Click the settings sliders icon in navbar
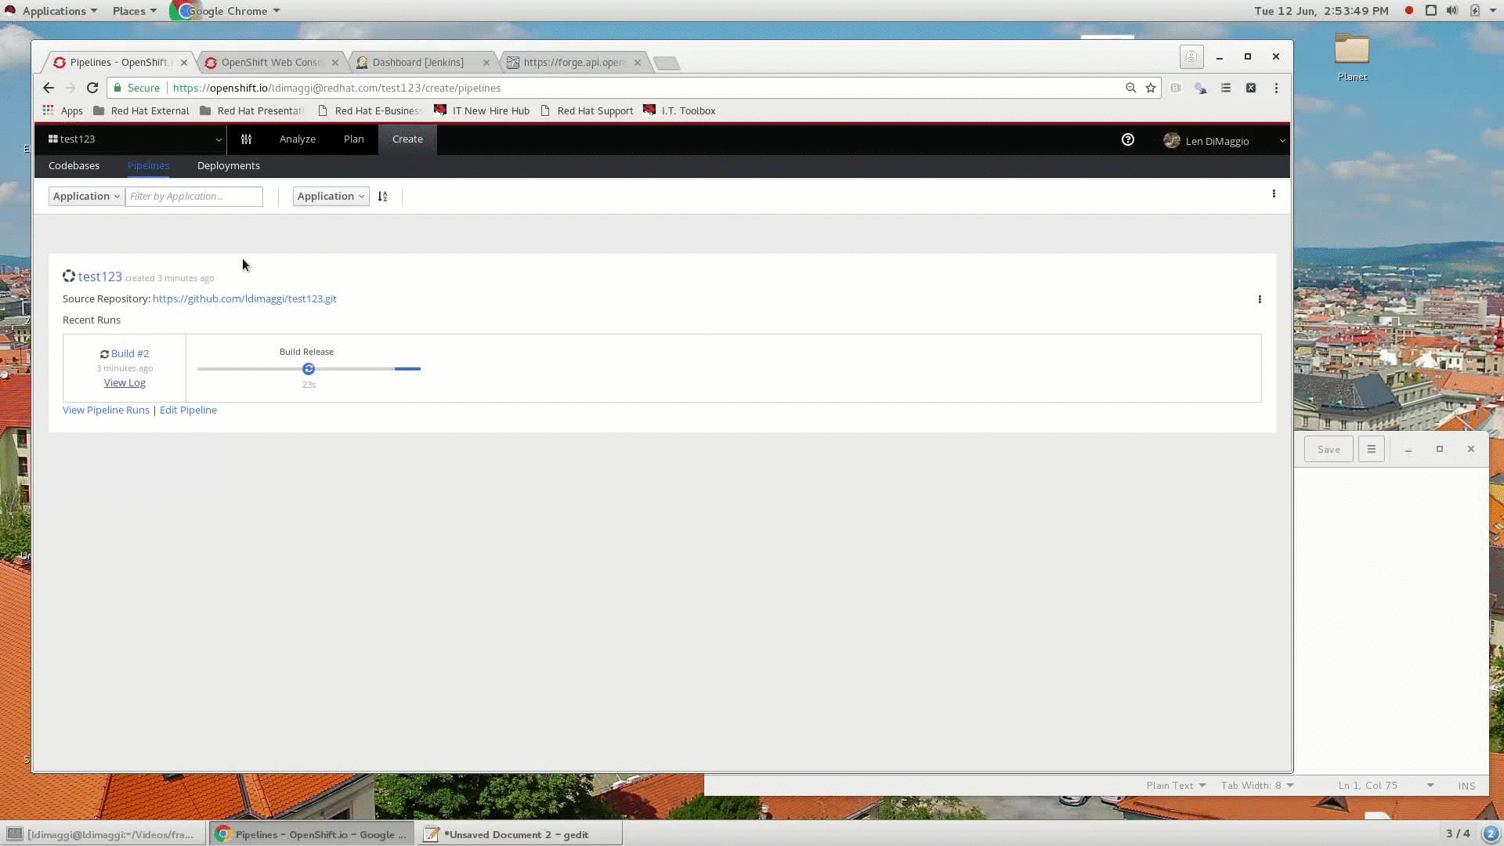The image size is (1504, 846). 246,139
